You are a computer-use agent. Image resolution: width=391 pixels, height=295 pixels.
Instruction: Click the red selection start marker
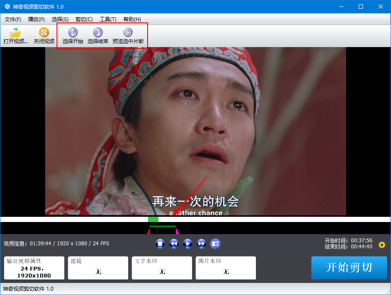tap(148, 232)
